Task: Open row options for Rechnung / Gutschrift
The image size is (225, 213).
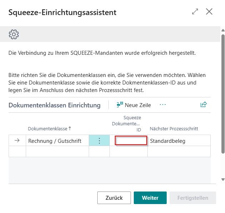Action: tap(99, 141)
